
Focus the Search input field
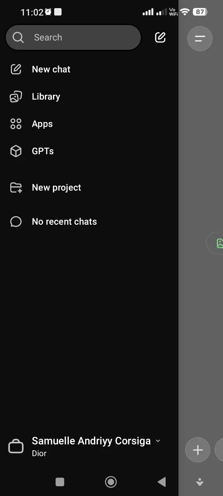[x=73, y=38]
